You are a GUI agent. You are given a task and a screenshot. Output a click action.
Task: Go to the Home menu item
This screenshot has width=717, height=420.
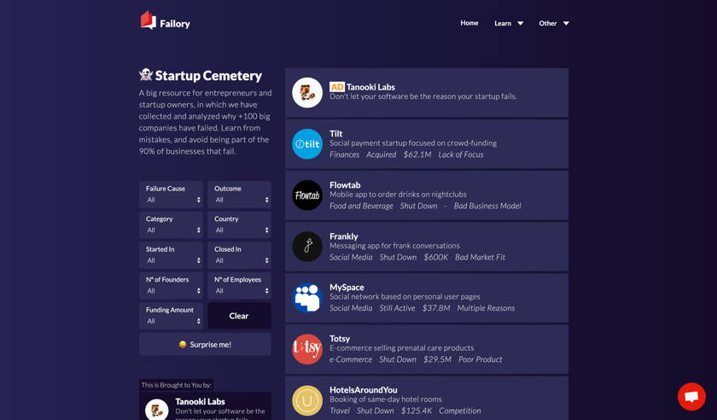[x=469, y=23]
